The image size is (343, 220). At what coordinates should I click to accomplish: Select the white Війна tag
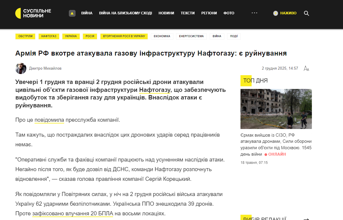(x=217, y=36)
